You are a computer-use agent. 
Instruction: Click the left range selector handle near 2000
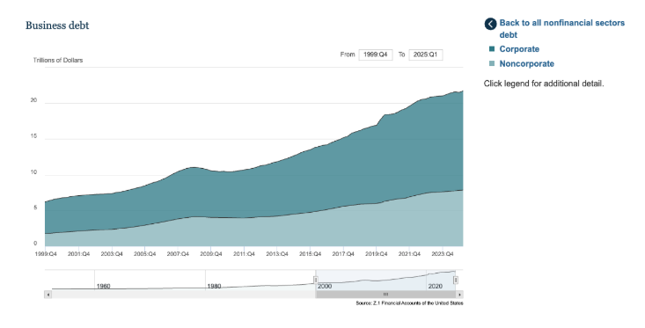316,280
